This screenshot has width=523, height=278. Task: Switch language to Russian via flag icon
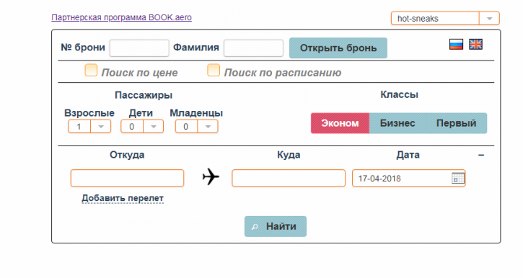pos(456,44)
